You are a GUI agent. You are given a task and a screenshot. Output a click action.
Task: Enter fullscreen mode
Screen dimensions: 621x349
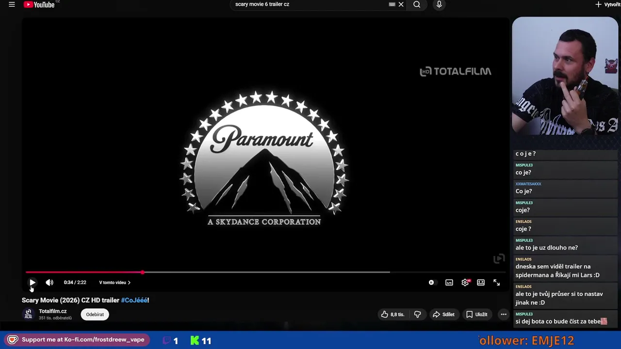click(x=497, y=283)
